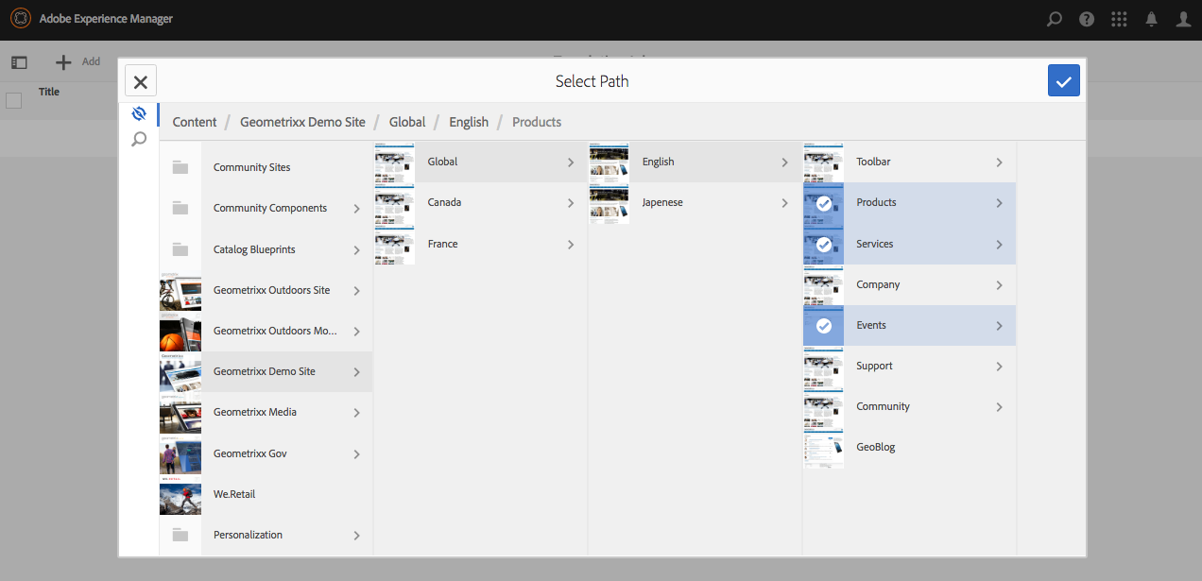Open the help question mark icon
This screenshot has width=1202, height=581.
tap(1087, 19)
